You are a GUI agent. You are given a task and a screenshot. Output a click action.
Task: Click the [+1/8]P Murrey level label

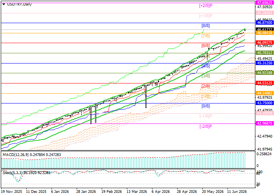(206, 16)
